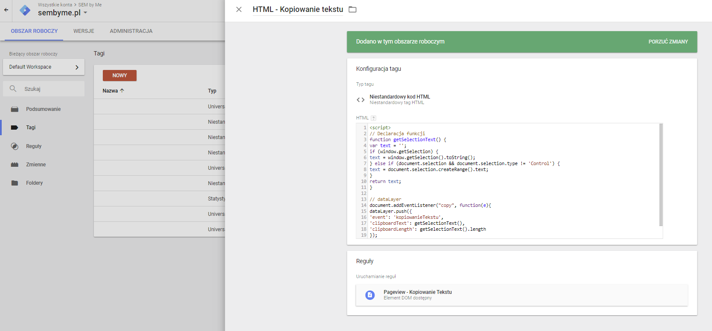
Task: Click the search magnifier icon
Action: point(13,89)
